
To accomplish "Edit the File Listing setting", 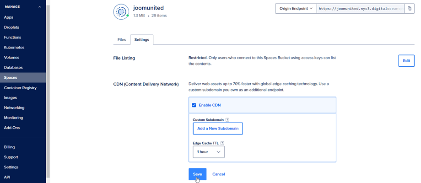I will click(x=406, y=60).
